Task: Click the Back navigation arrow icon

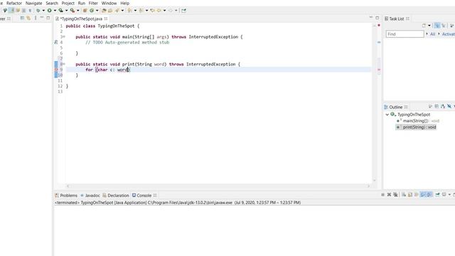Action: click(159, 11)
